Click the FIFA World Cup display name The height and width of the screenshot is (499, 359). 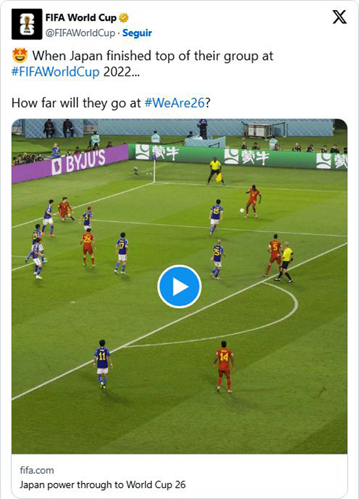coord(81,18)
